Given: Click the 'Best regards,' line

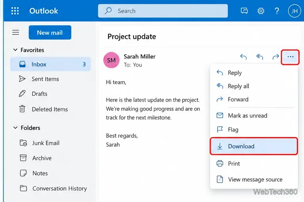Looking at the screenshot, I should tap(122, 135).
